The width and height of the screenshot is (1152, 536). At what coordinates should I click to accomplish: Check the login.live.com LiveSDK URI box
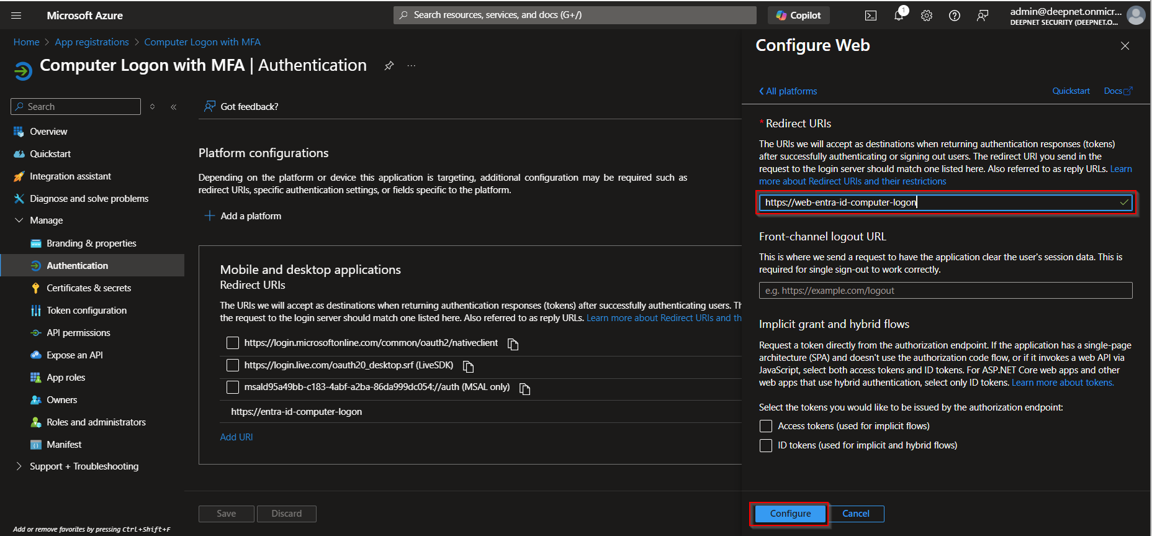[x=233, y=365]
